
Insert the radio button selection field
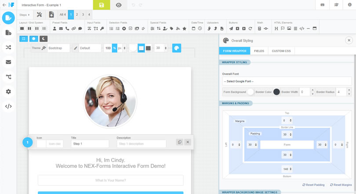124,28
